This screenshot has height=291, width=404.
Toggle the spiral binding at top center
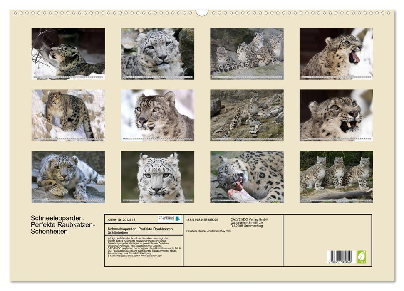coord(202,12)
